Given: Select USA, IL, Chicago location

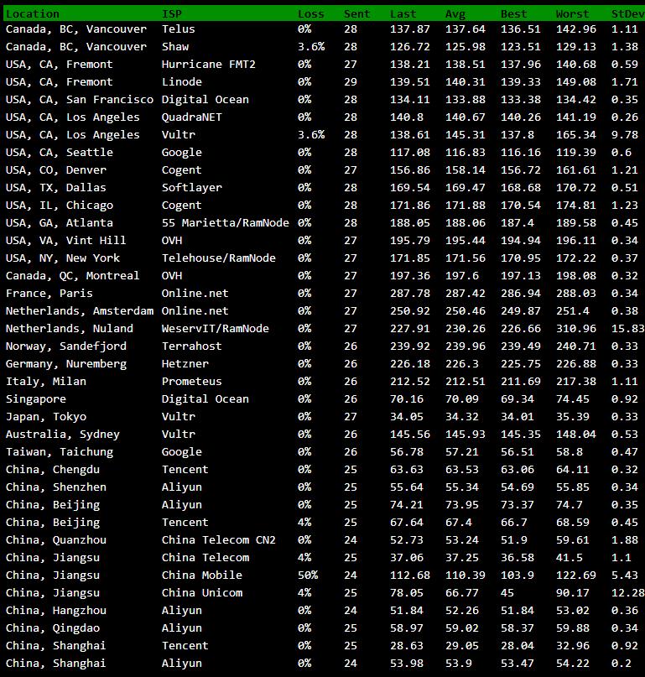Looking at the screenshot, I should click(x=60, y=206).
